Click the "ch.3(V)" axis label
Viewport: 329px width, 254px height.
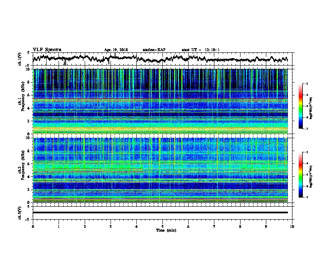pos(20,213)
